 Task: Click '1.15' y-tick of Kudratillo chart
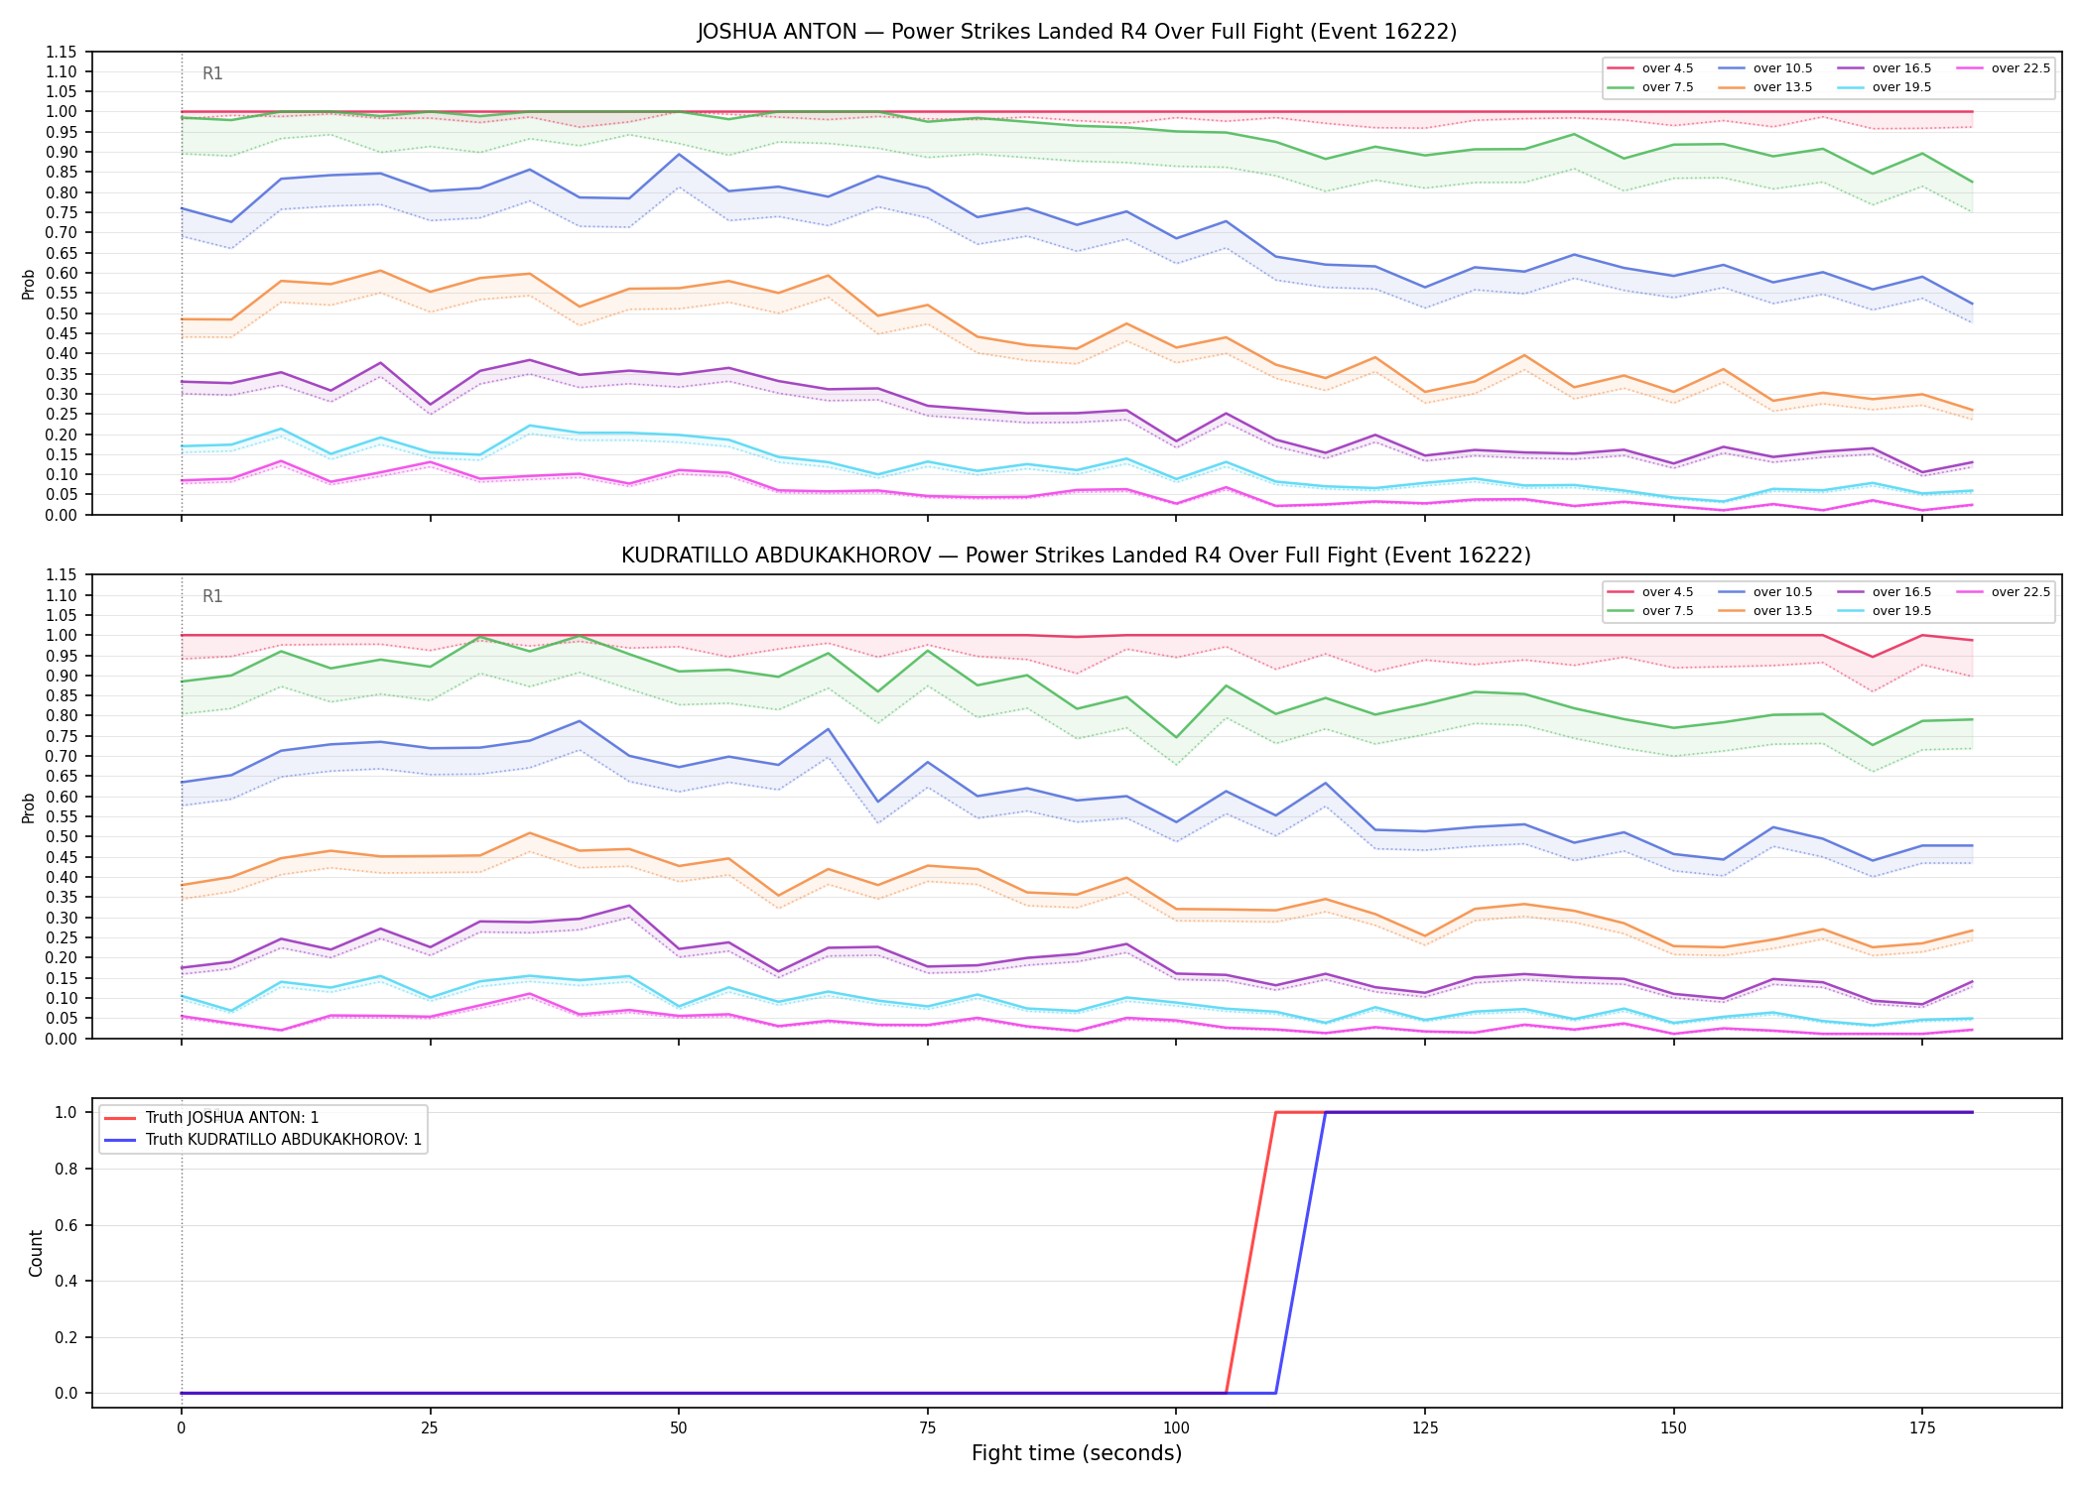coord(64,575)
